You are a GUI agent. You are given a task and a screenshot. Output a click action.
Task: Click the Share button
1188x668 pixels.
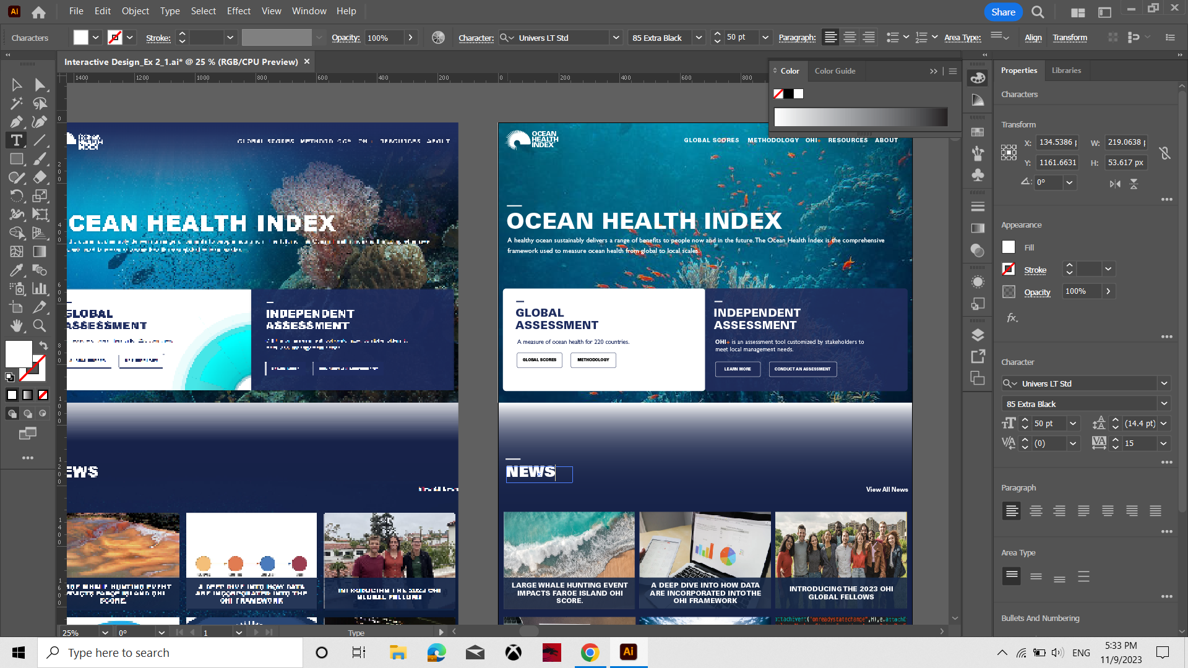coord(1003,12)
